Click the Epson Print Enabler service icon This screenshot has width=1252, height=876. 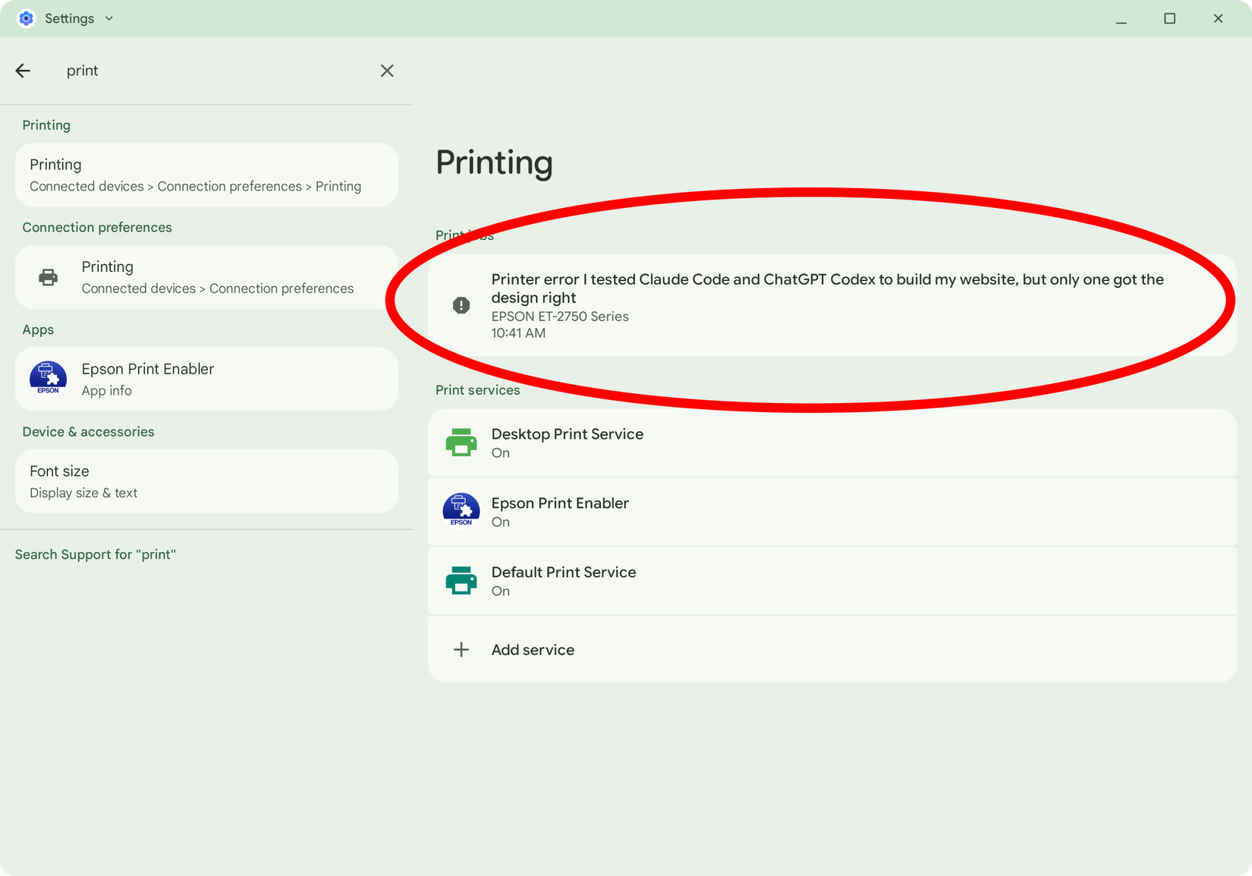click(461, 510)
